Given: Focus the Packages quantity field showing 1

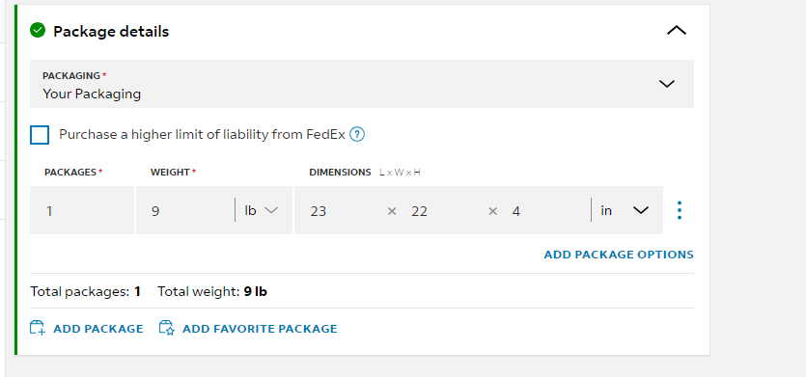Looking at the screenshot, I should tap(82, 210).
